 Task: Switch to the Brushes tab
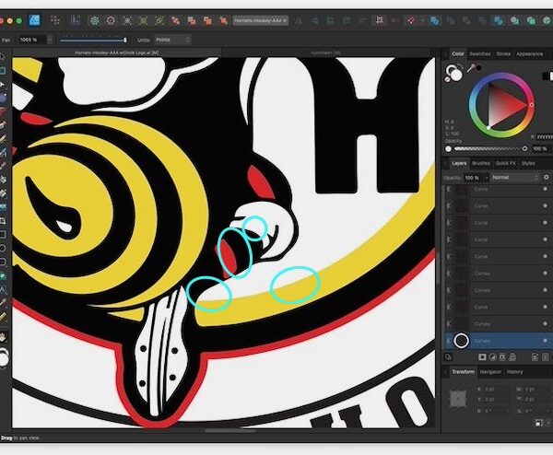481,163
